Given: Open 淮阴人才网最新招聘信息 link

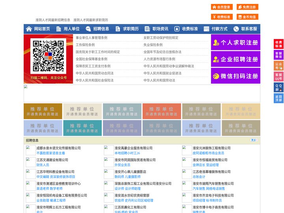Looking at the screenshot, I should (53, 20).
